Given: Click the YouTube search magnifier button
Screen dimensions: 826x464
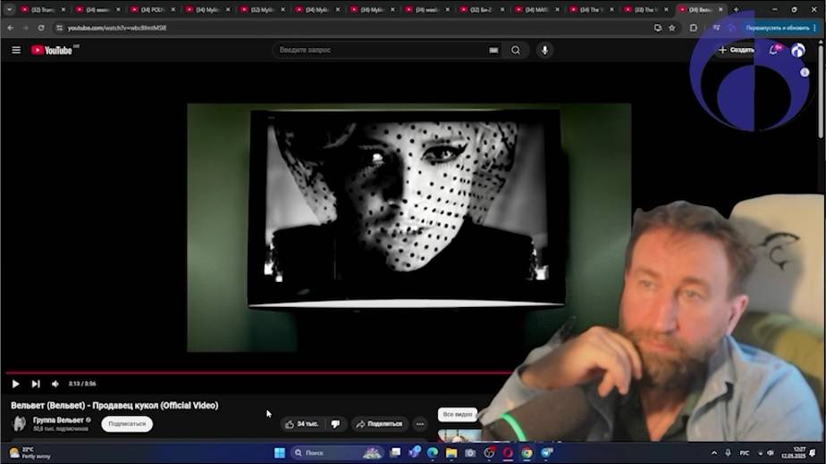Looking at the screenshot, I should pos(516,50).
